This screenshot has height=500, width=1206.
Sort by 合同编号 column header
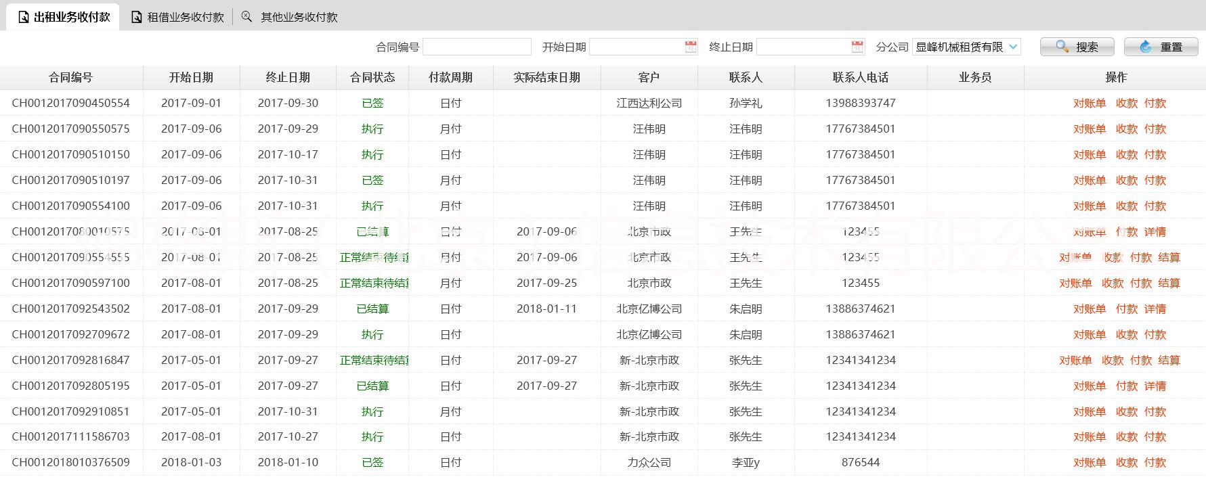[x=71, y=77]
